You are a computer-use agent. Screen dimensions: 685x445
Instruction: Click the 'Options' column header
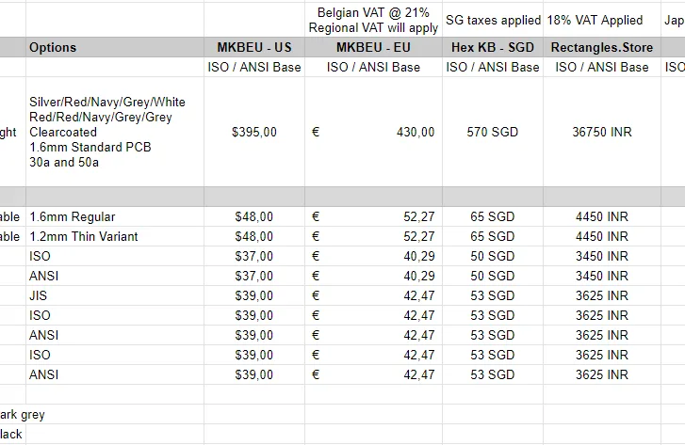pos(114,47)
